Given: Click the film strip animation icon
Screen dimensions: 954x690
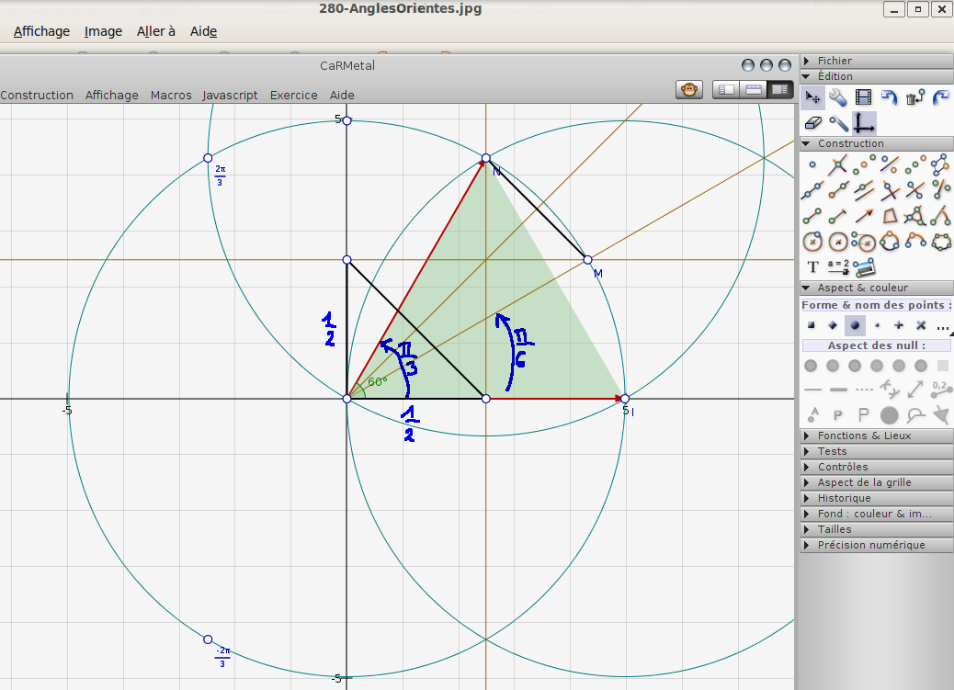Looking at the screenshot, I should click(x=863, y=96).
